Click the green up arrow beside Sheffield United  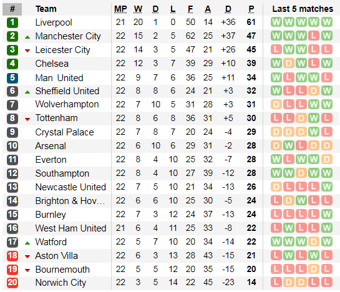click(x=27, y=92)
